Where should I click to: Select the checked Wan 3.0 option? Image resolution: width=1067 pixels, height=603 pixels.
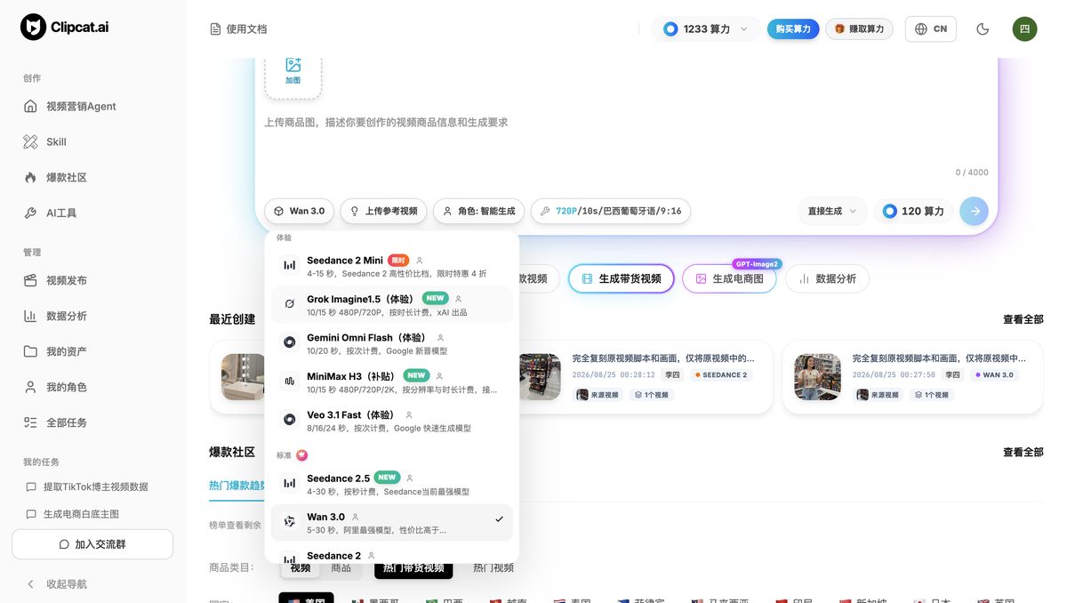(392, 523)
